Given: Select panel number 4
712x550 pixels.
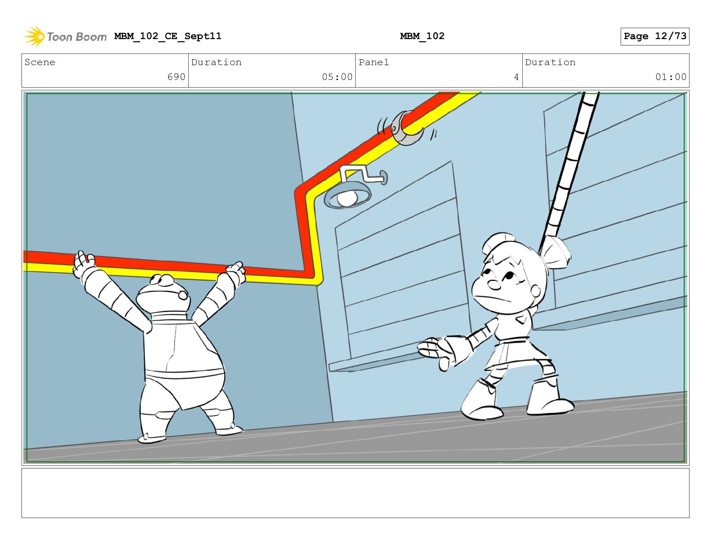Looking at the screenshot, I should click(516, 77).
